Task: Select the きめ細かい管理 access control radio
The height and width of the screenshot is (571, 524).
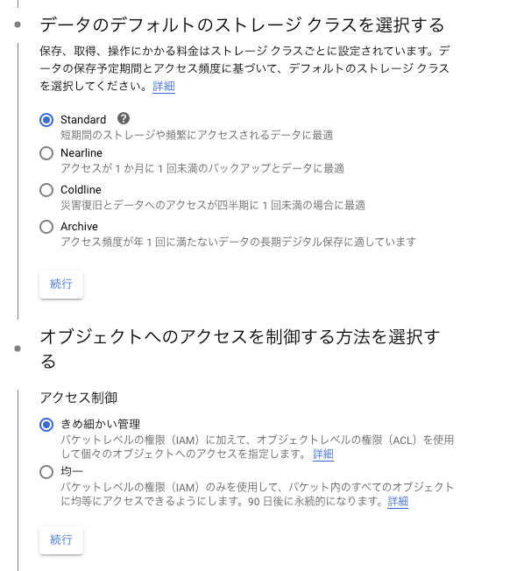Action: point(46,425)
